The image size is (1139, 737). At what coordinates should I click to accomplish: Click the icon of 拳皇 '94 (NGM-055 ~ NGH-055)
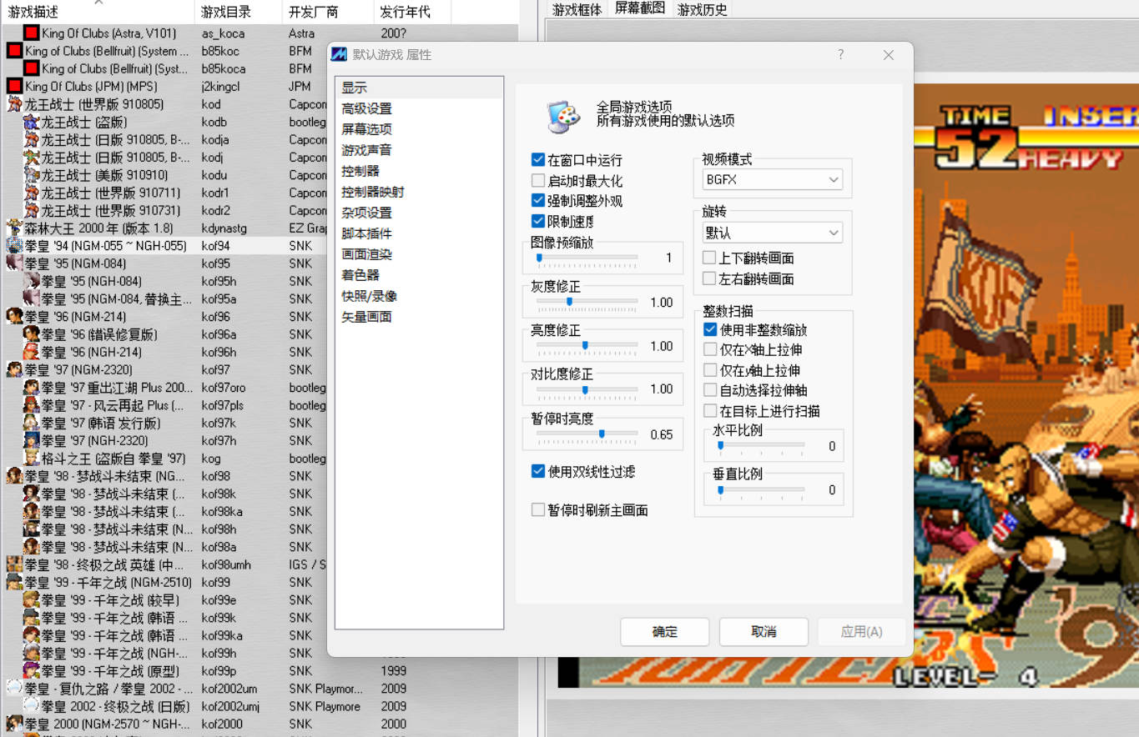pos(14,246)
